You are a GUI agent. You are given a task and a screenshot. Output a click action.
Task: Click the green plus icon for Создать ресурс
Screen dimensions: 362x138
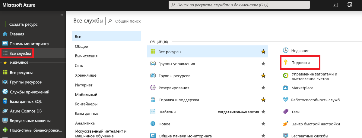click(5, 24)
